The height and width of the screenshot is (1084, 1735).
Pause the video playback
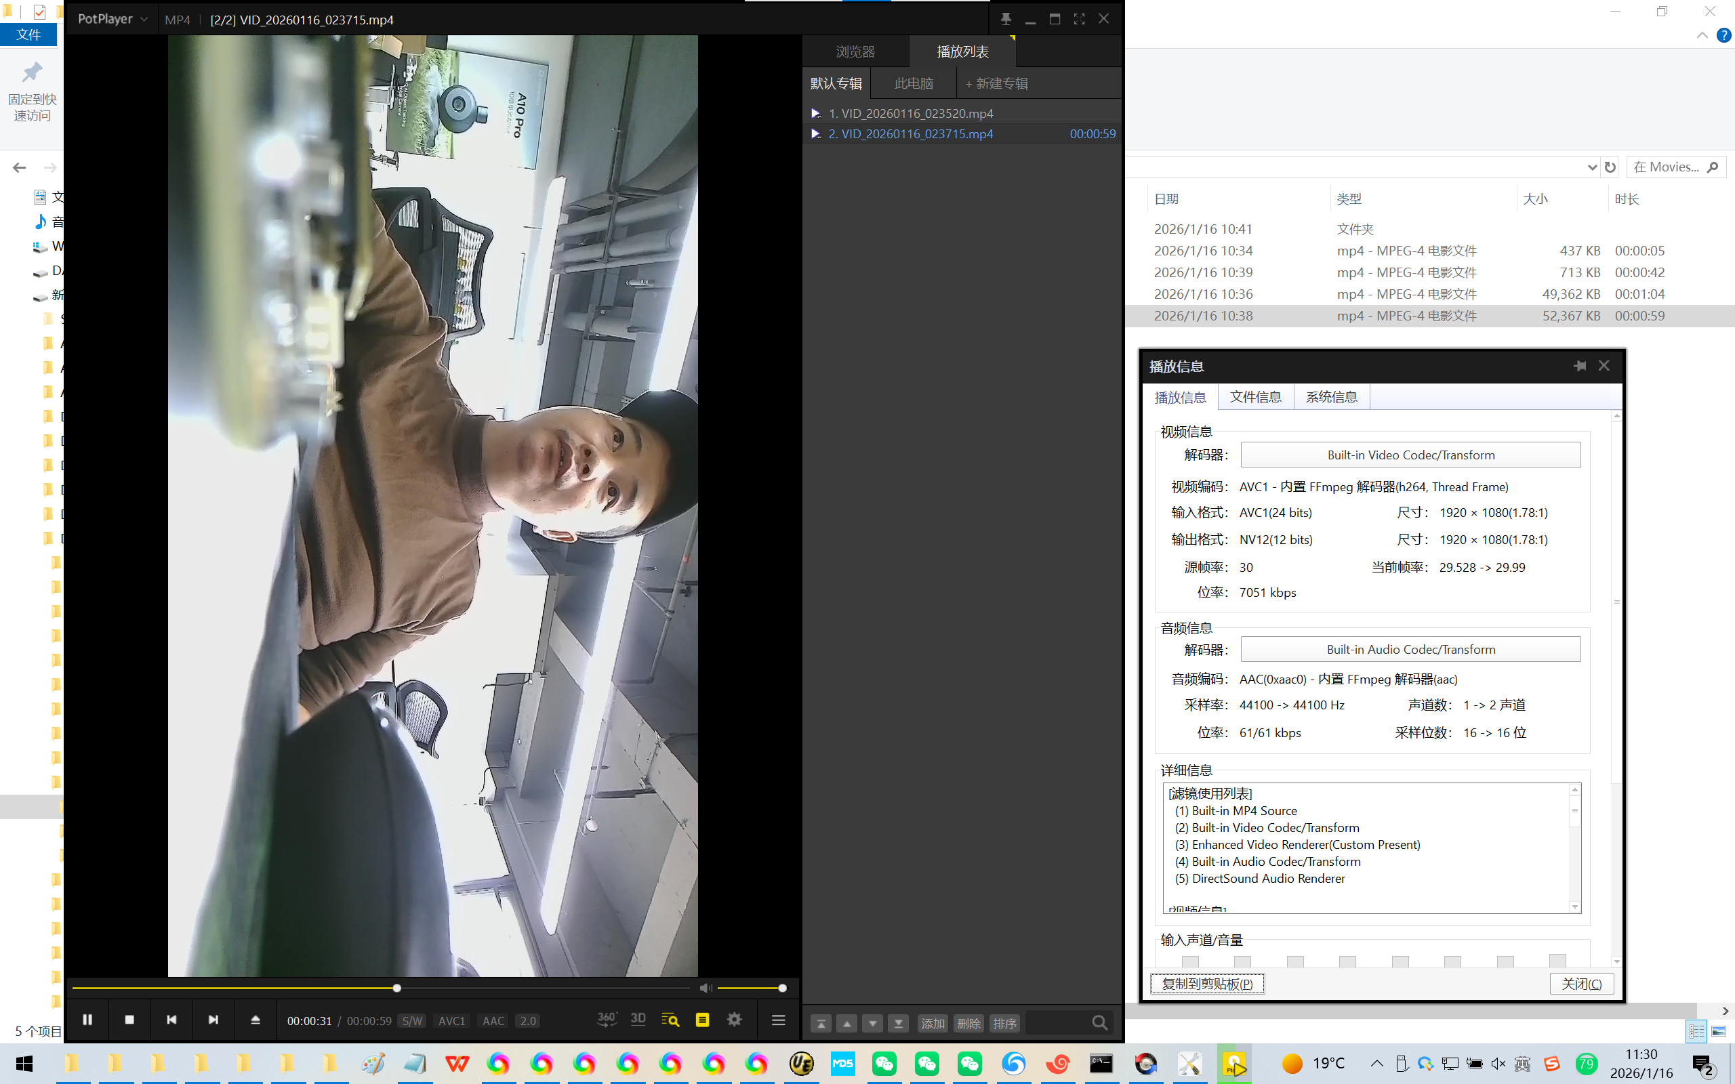(x=87, y=1020)
